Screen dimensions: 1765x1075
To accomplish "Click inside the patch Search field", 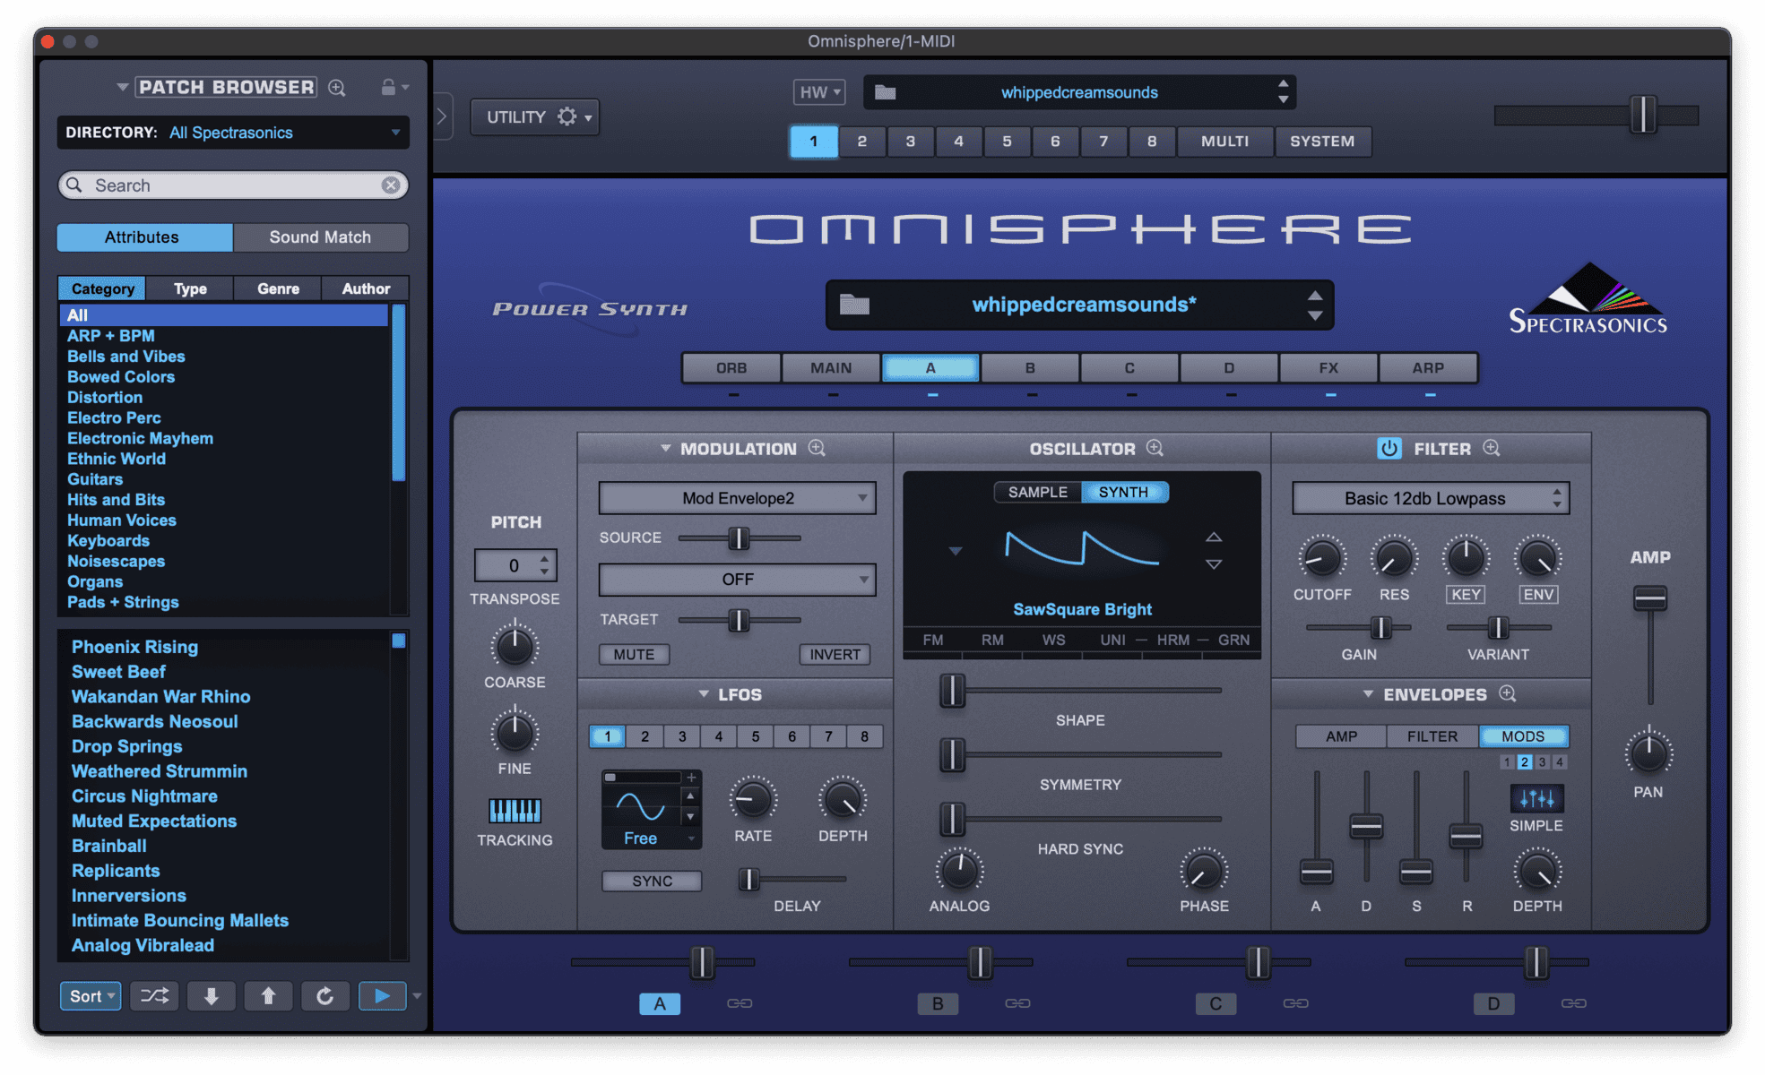I will (224, 185).
